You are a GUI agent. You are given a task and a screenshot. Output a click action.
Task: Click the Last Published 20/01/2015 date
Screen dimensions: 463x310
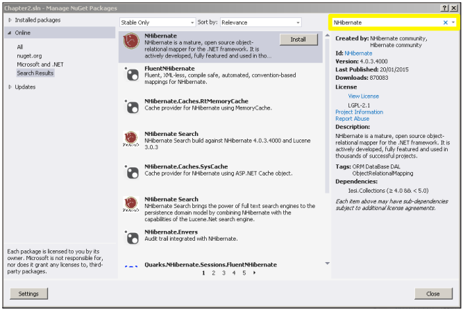point(394,69)
